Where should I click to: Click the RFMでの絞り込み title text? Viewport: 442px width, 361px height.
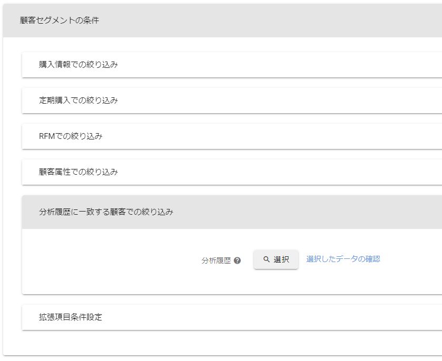[x=71, y=136]
